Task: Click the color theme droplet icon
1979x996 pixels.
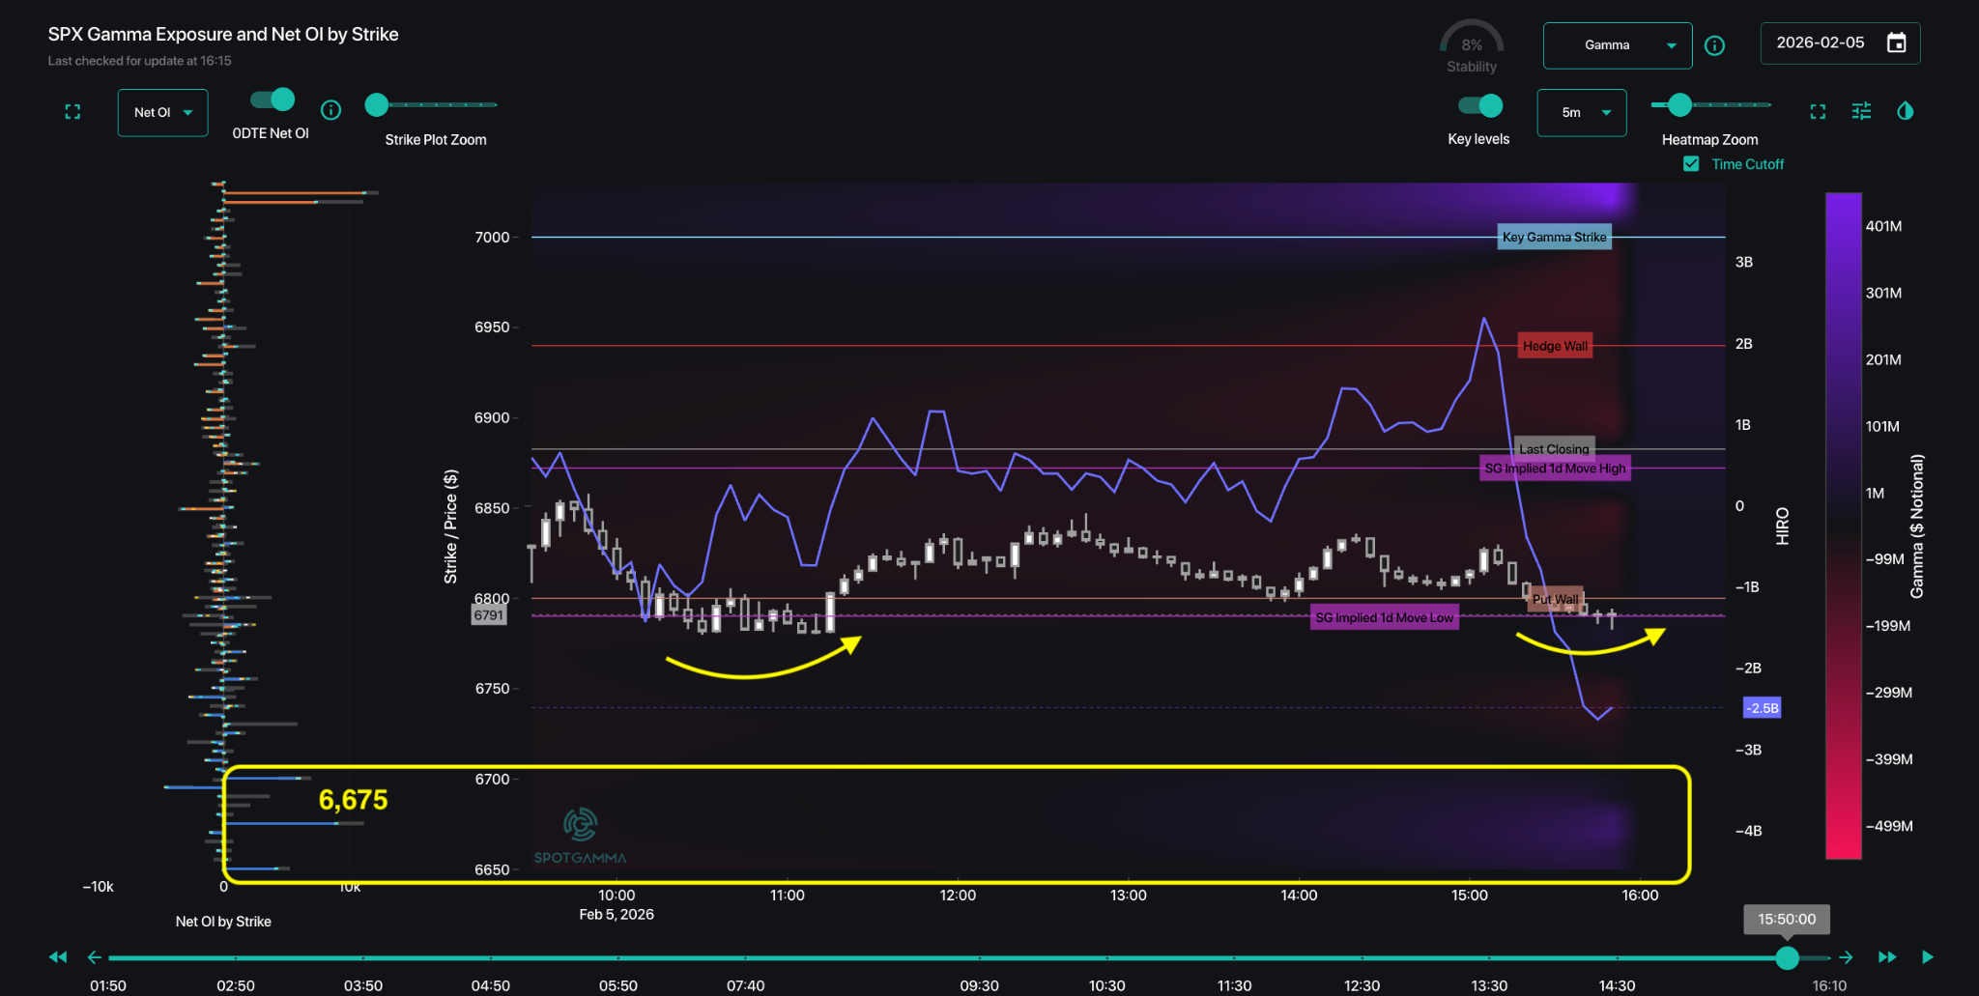Action: pos(1905,111)
